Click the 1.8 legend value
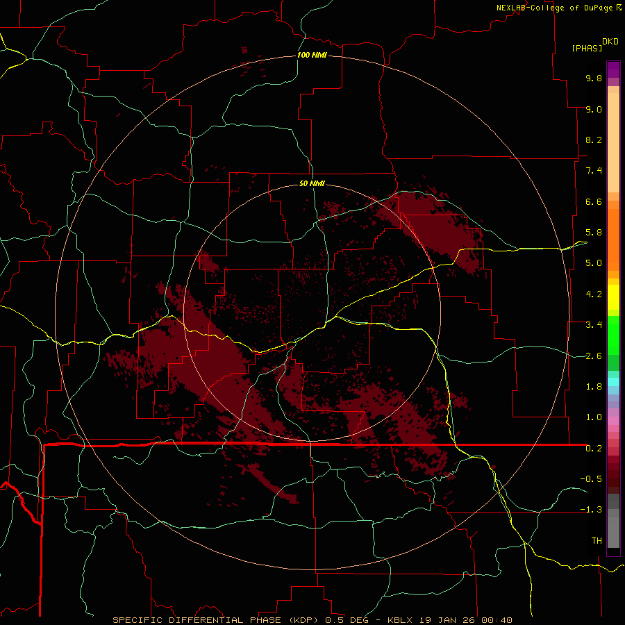This screenshot has width=625, height=625. point(594,387)
